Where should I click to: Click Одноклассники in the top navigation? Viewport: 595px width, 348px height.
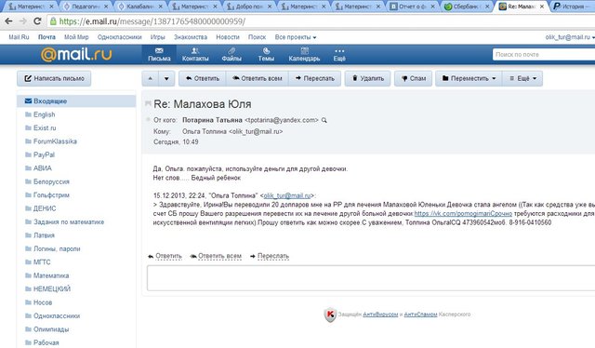[x=120, y=37]
